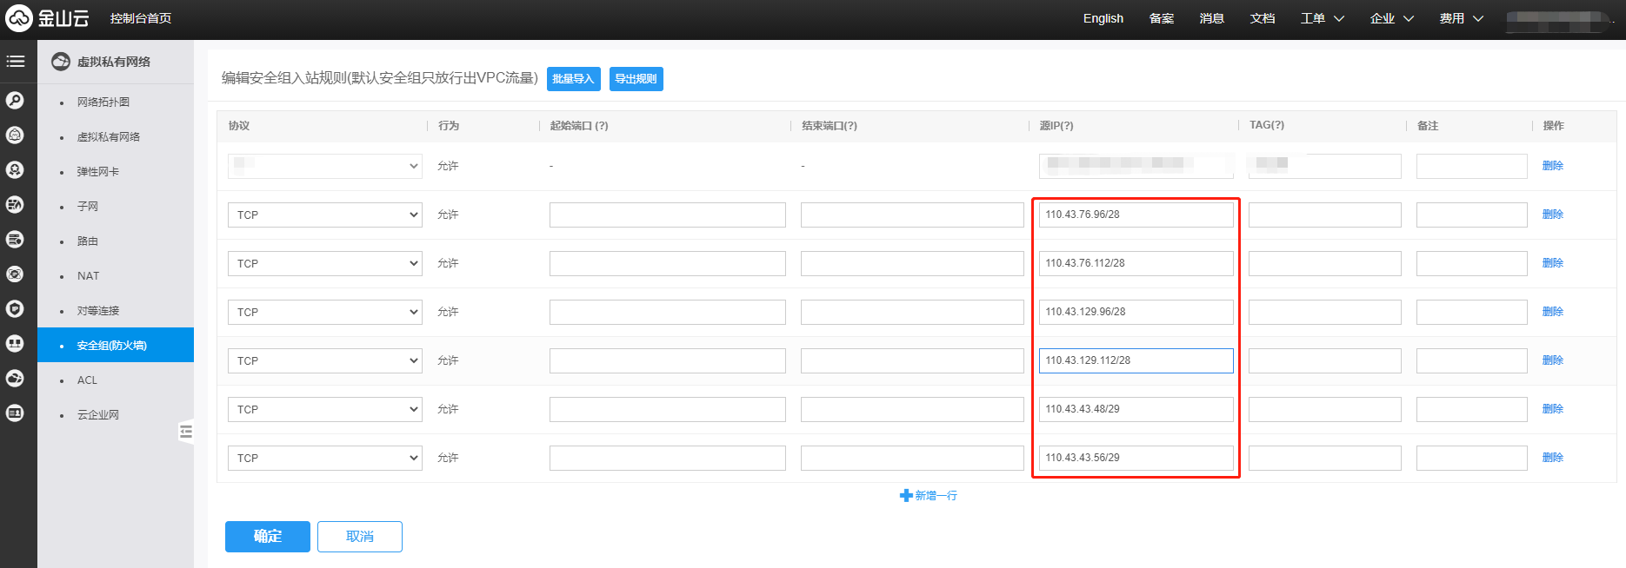Click the shield icon in left rail
This screenshot has height=568, width=1626.
point(15,309)
